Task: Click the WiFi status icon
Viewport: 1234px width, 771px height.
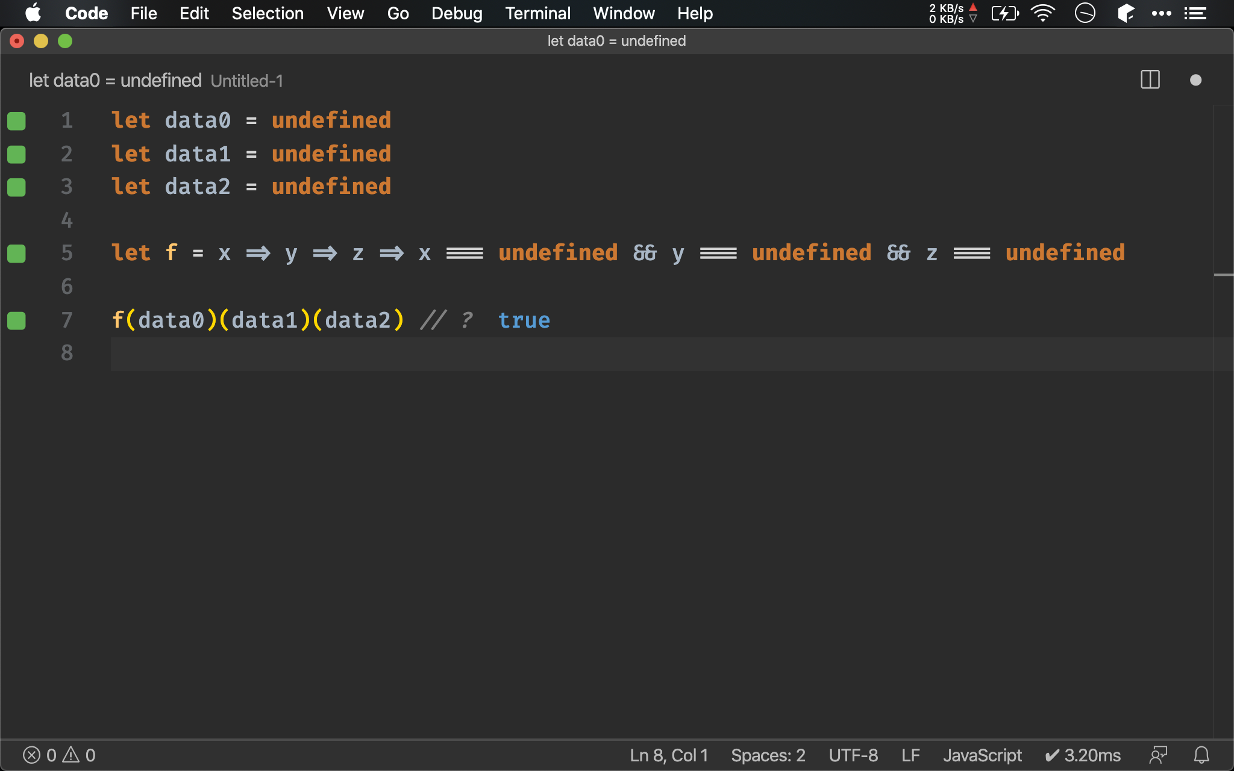Action: click(x=1041, y=13)
